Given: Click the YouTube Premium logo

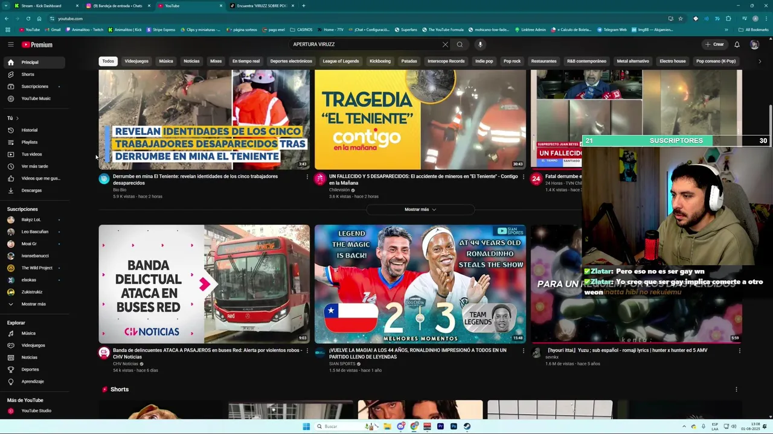Looking at the screenshot, I should coord(37,45).
